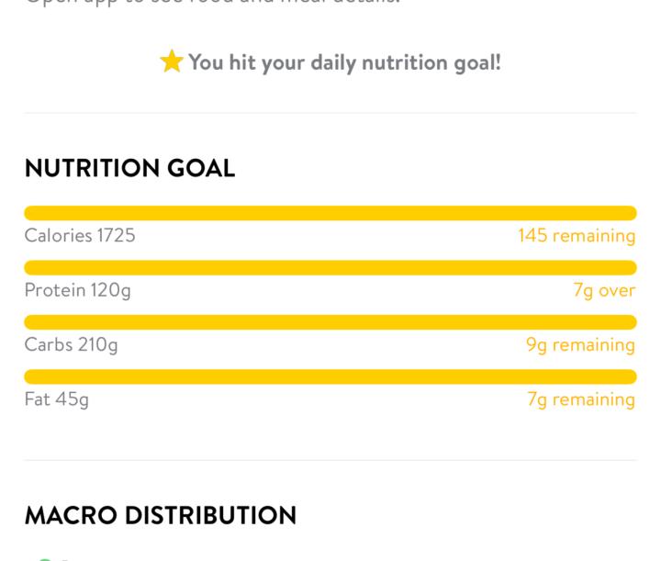Click the 7g over protein value

tap(604, 290)
